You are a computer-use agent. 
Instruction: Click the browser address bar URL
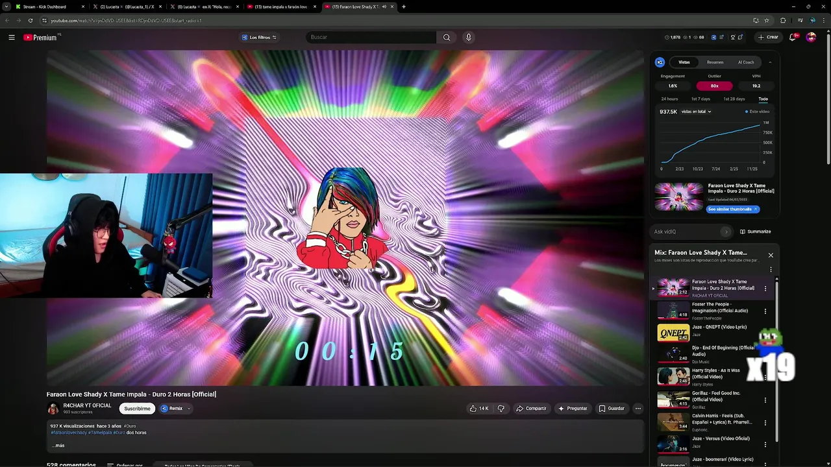(x=127, y=20)
